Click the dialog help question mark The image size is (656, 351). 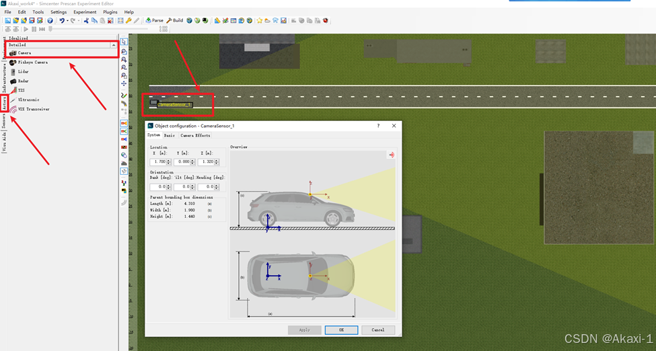[378, 126]
